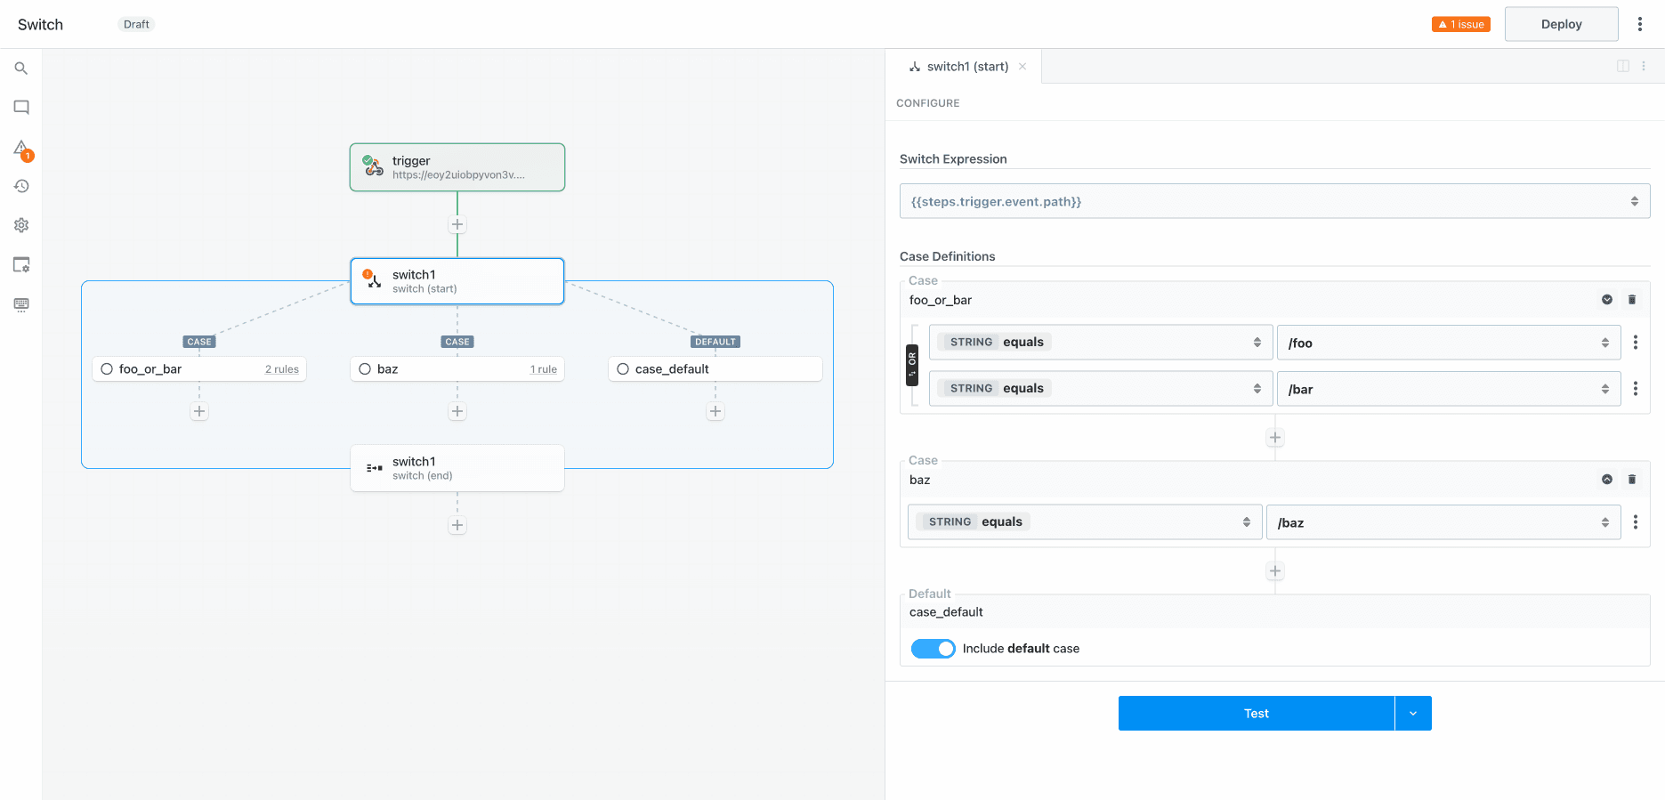Open the options menu for /baz rule
This screenshot has width=1665, height=800.
coord(1636,522)
